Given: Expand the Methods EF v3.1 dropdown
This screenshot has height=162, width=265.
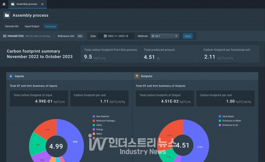Looking at the screenshot, I should (x=164, y=36).
